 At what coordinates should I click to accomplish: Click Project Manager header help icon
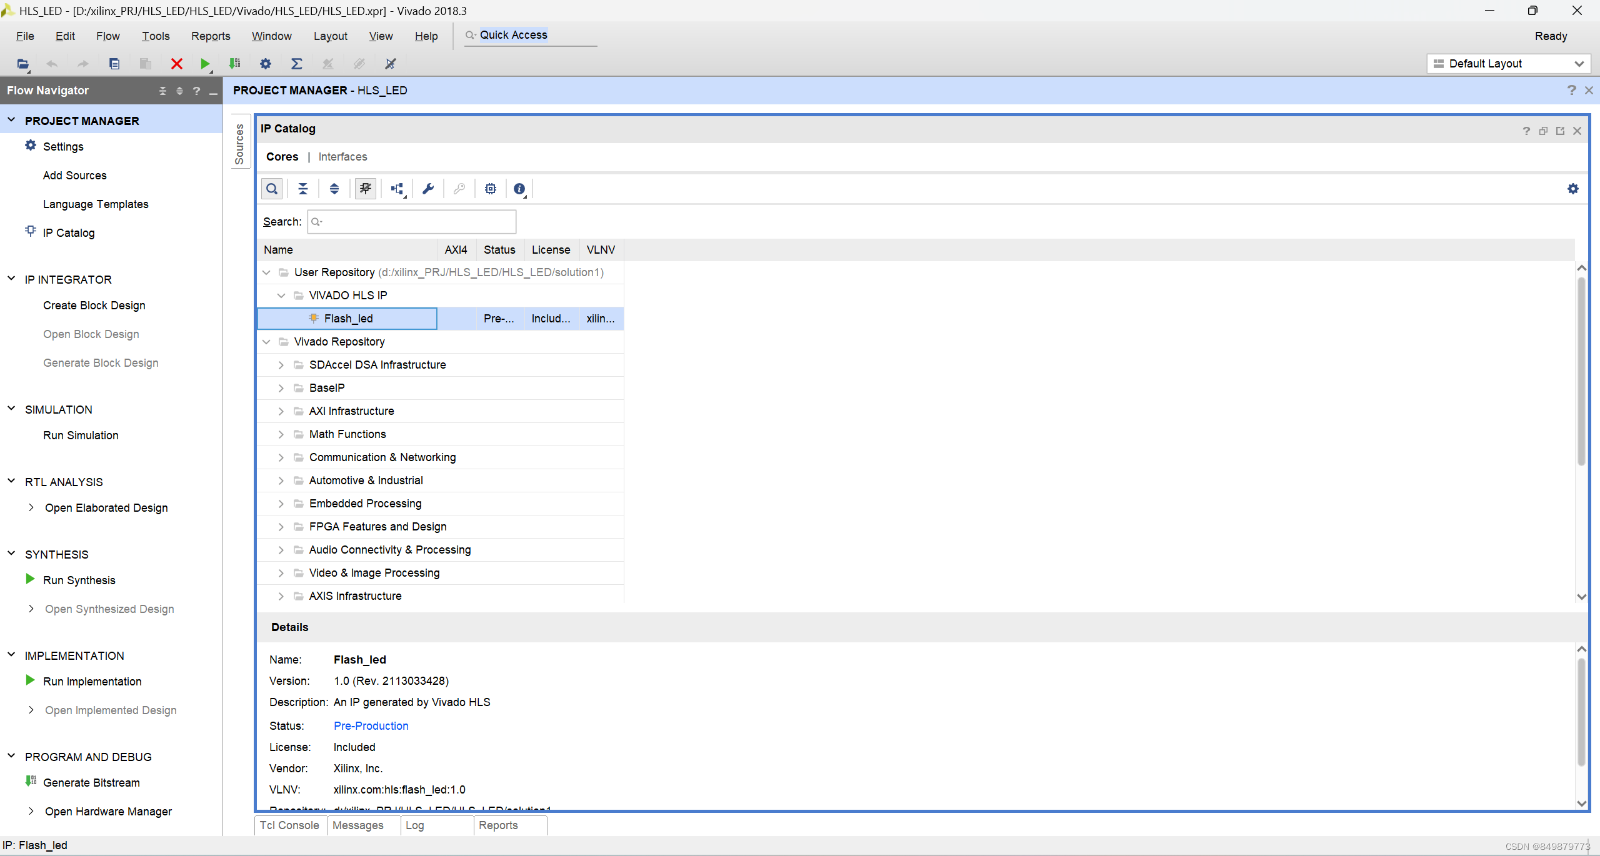pos(1571,91)
